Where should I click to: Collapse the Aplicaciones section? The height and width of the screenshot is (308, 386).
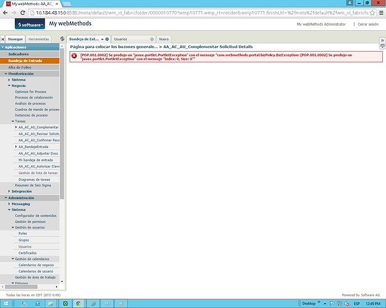pos(2,47)
